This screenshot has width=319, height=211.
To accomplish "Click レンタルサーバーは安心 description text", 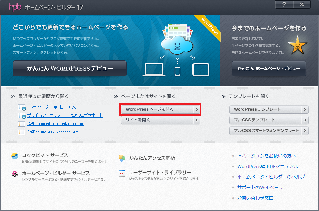I will point(64,179).
